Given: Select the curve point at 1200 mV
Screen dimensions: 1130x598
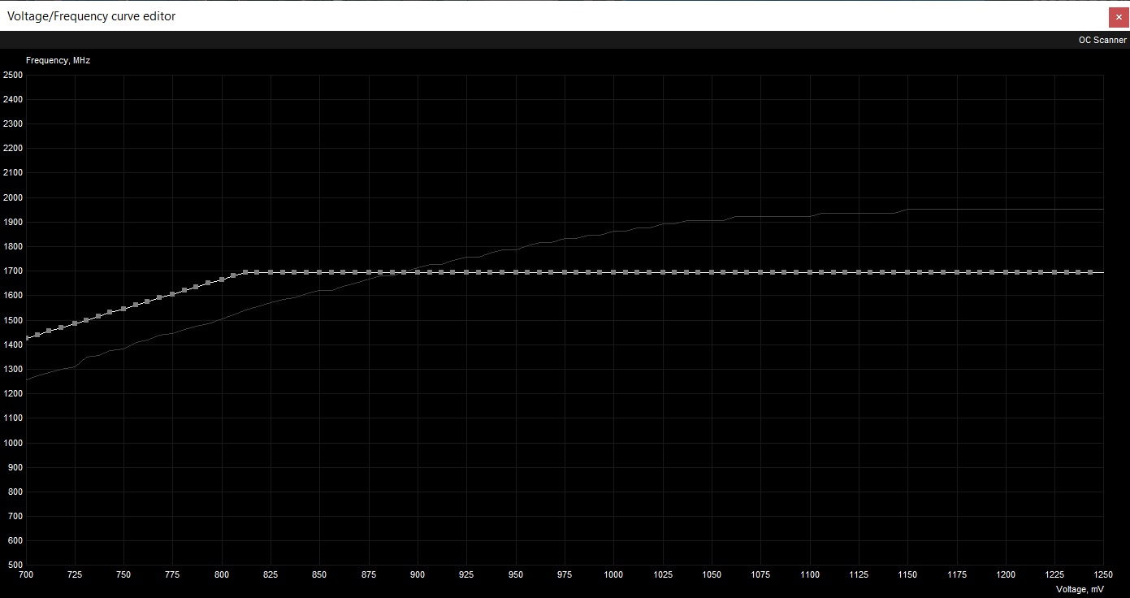Looking at the screenshot, I should [x=1006, y=272].
